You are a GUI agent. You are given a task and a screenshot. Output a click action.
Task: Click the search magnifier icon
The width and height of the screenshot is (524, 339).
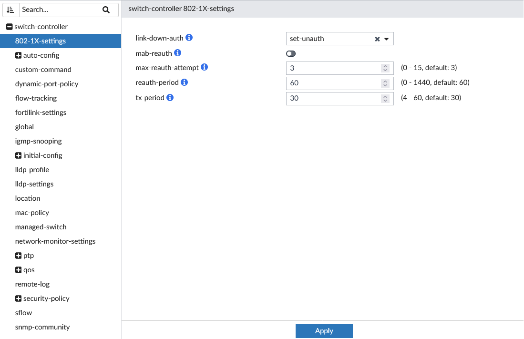(x=106, y=10)
